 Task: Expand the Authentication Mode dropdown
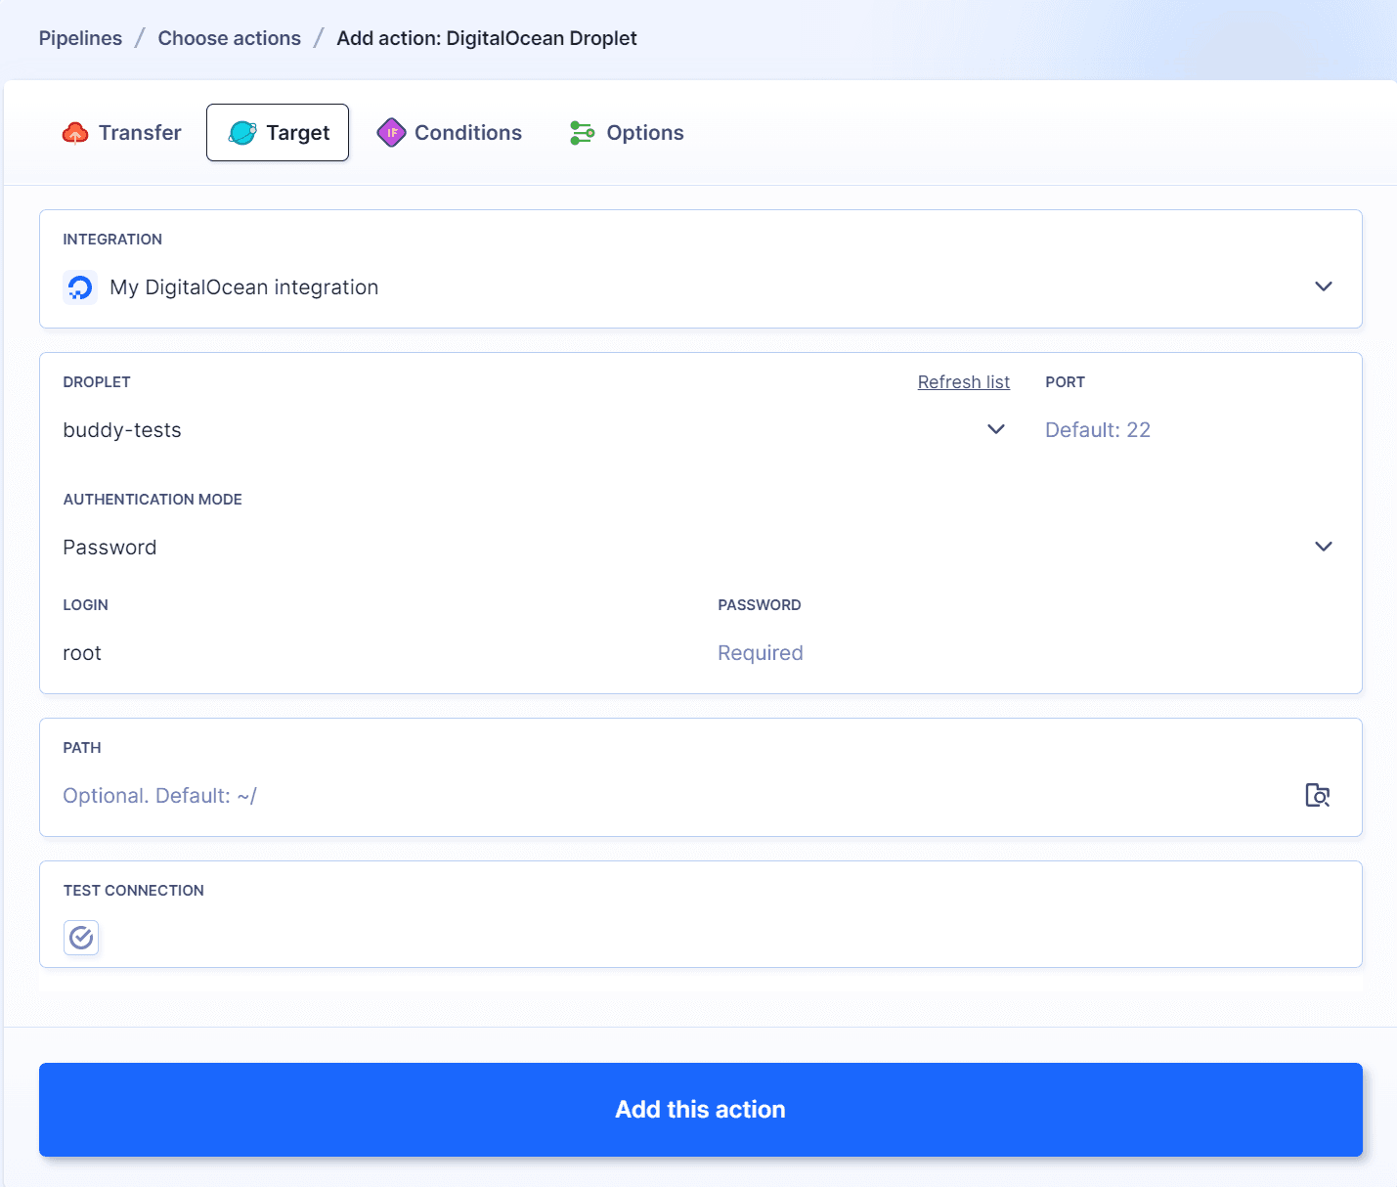coord(1325,547)
